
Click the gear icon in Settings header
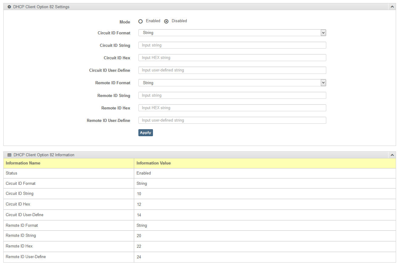pyautogui.click(x=9, y=7)
